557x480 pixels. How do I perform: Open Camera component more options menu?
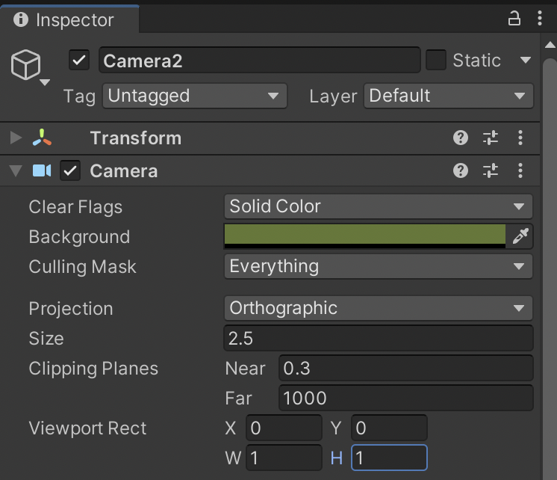(520, 170)
